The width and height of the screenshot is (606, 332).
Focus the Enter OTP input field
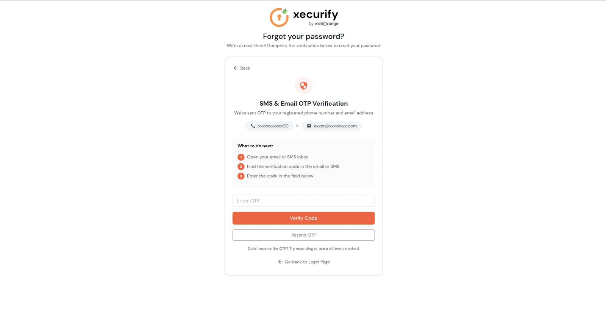303,201
